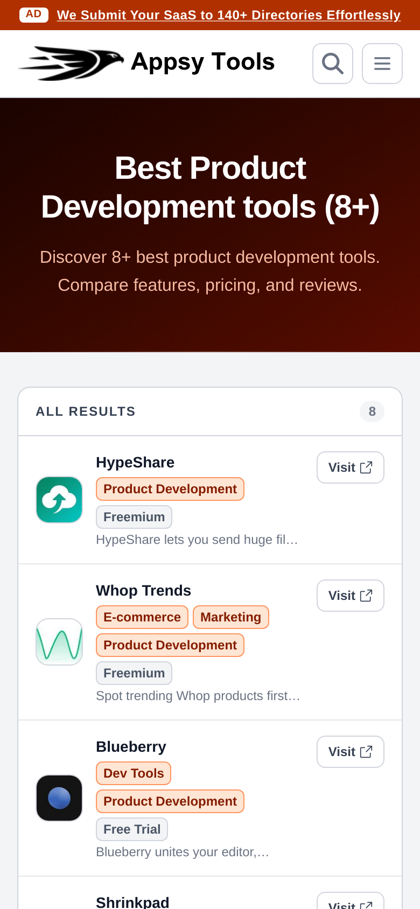Select Whop Trends' Freemium pricing tag

[x=134, y=673]
